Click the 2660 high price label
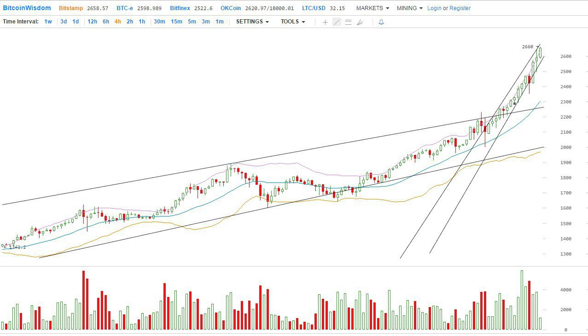The height and width of the screenshot is (336, 588). point(527,47)
